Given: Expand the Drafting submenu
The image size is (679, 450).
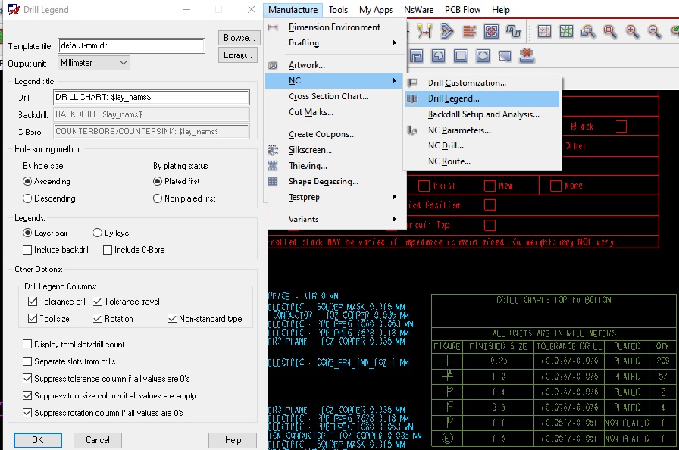Looking at the screenshot, I should (x=394, y=43).
